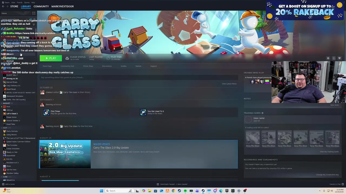The image size is (346, 194).
Task: Click the Glass Carrier badge icon
Action: [248, 119]
